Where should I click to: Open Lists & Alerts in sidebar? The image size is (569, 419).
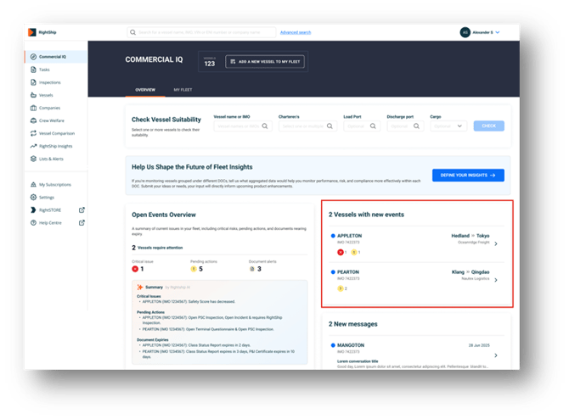pos(51,159)
